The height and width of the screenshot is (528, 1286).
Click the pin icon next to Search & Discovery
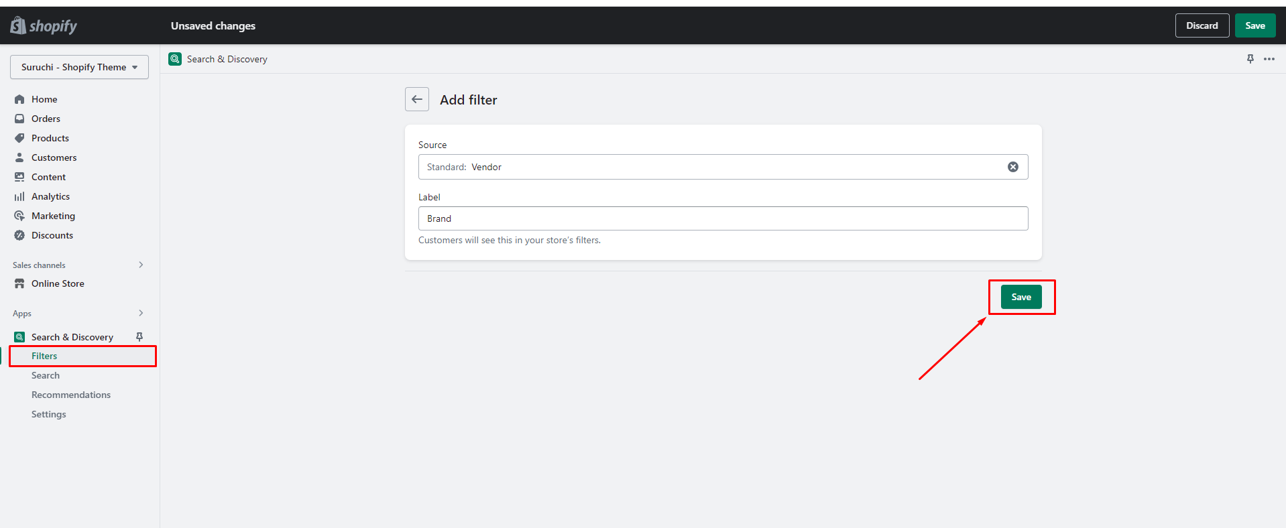(139, 337)
